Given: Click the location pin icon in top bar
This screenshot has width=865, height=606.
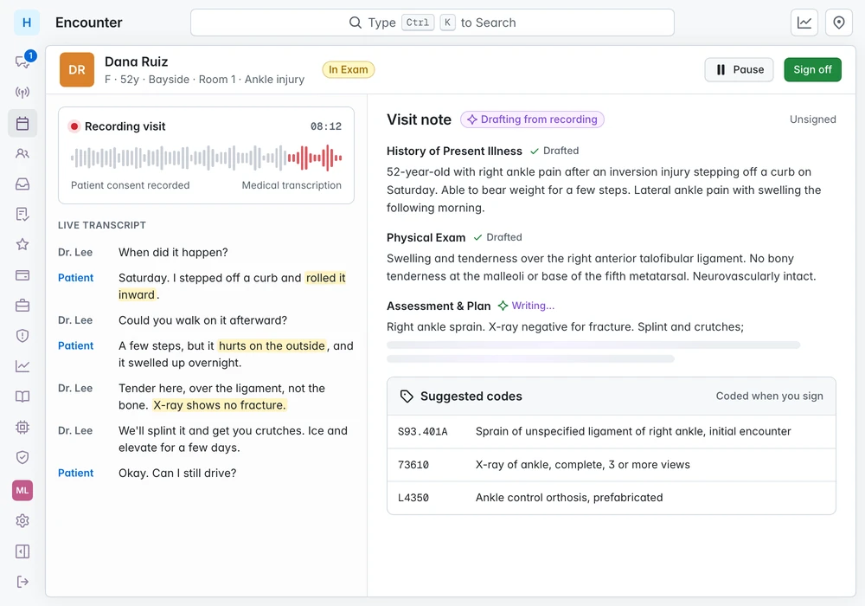Looking at the screenshot, I should click(839, 23).
